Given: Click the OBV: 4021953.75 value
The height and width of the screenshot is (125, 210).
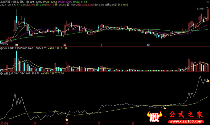Looking at the screenshot, I should click(29, 74).
